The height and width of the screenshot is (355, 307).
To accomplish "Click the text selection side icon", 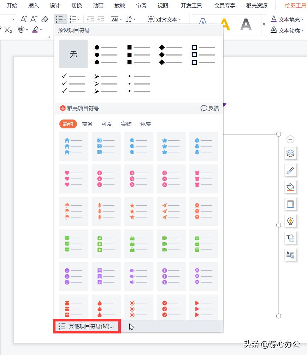I will click(290, 255).
